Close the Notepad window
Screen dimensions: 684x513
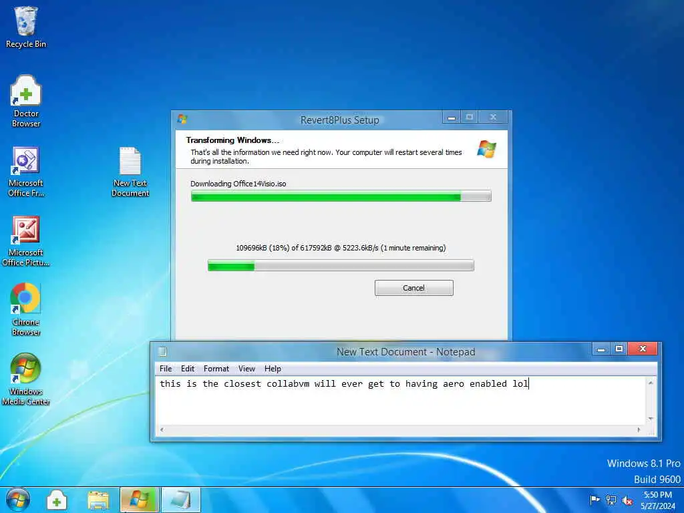click(643, 349)
